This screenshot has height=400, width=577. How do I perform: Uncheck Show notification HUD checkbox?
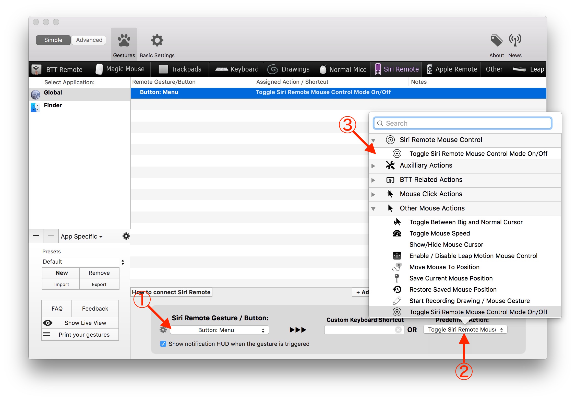coord(163,344)
